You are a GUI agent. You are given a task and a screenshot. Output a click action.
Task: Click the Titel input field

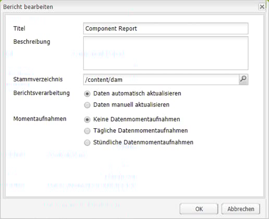tap(166, 29)
